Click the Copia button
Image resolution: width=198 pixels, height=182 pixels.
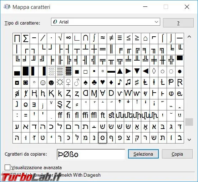[x=177, y=154]
